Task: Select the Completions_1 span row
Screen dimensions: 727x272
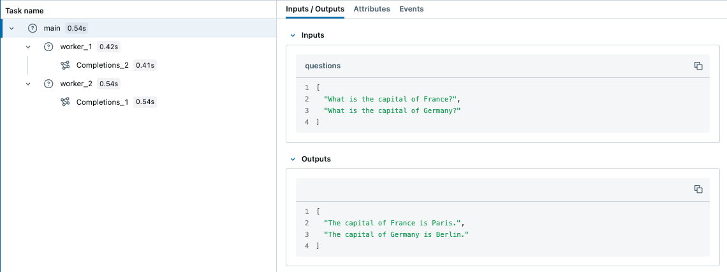Action: tap(102, 102)
